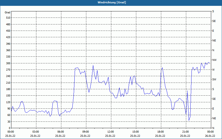Select the 210 value on the degree axis
This screenshot has height=139, width=222.
tap(8, 83)
